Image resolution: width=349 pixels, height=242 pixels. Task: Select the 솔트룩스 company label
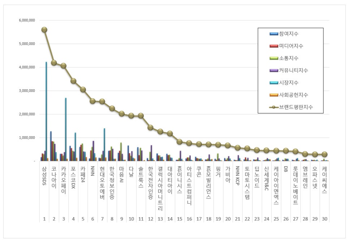(x=141, y=177)
